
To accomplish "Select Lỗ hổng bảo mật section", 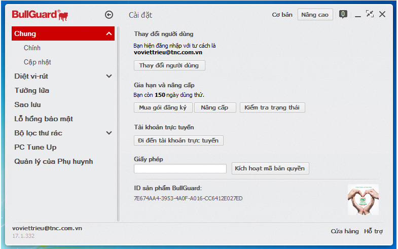I will (44, 119).
